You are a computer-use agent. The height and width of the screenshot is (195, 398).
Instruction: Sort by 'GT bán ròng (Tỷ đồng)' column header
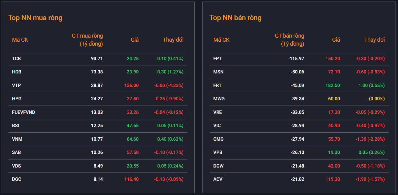click(x=290, y=40)
